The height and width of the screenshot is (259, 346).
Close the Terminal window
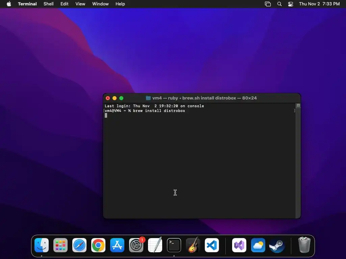coord(108,98)
